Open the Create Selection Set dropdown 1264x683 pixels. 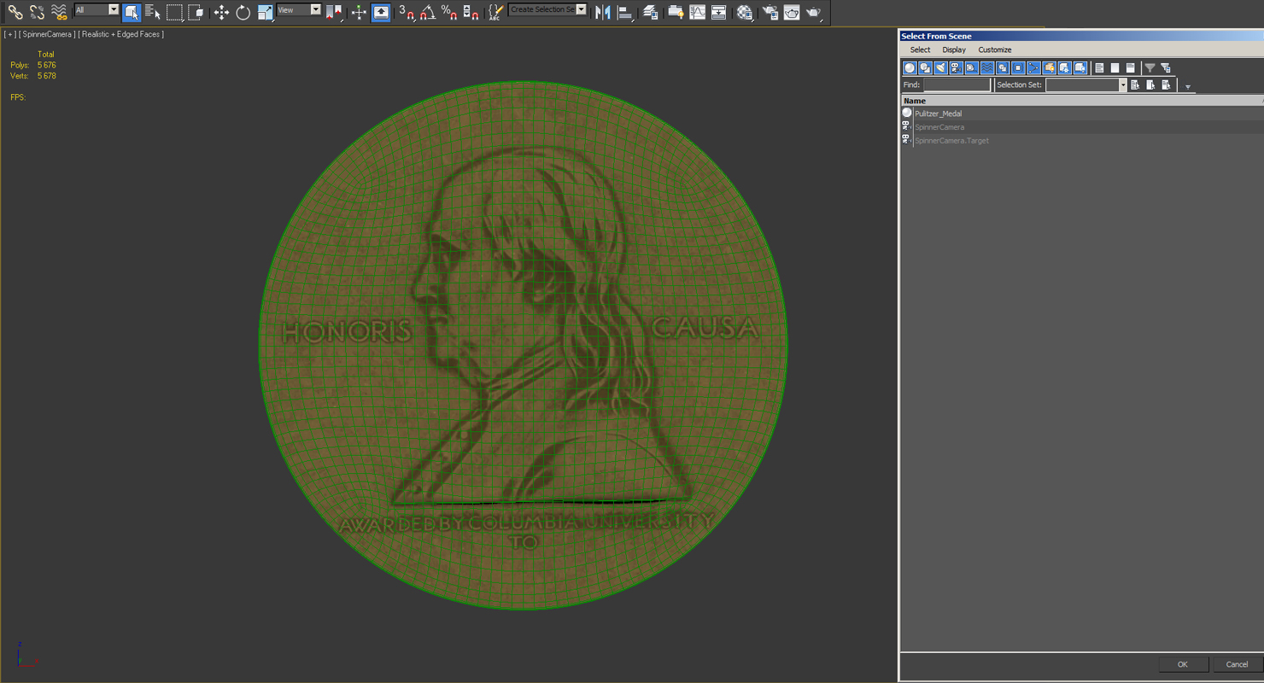547,9
